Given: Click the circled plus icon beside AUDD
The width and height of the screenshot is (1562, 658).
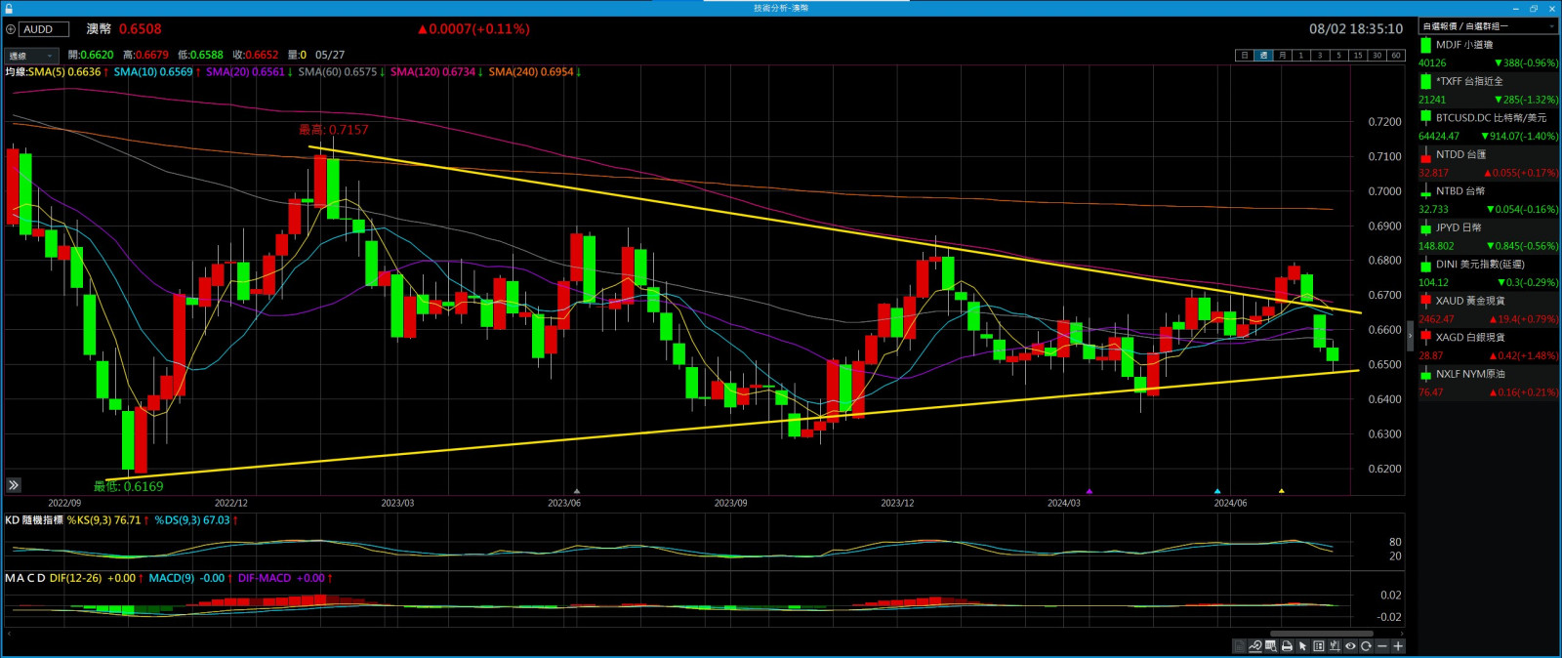Looking at the screenshot, I should [11, 29].
